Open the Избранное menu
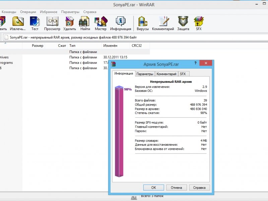 (x=49, y=12)
